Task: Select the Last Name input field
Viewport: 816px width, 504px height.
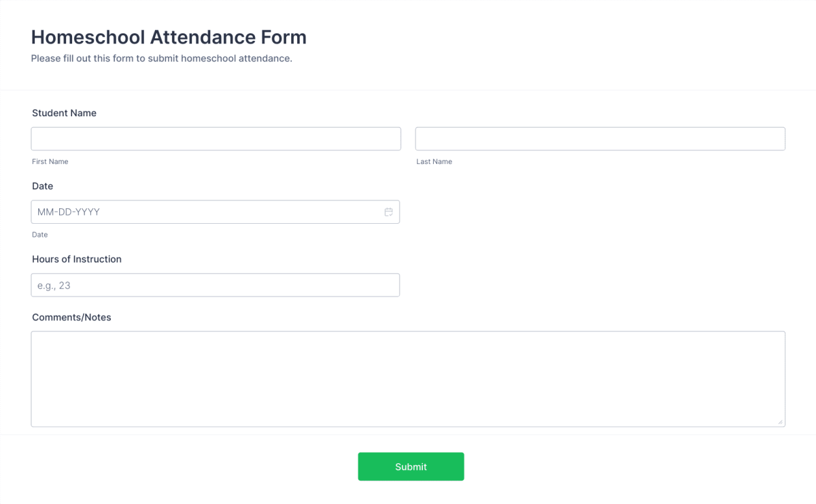Action: point(600,138)
